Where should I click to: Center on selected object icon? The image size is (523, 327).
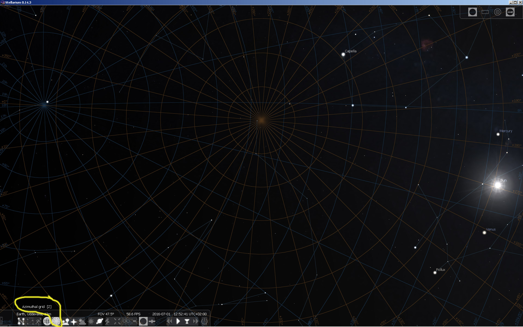click(117, 321)
